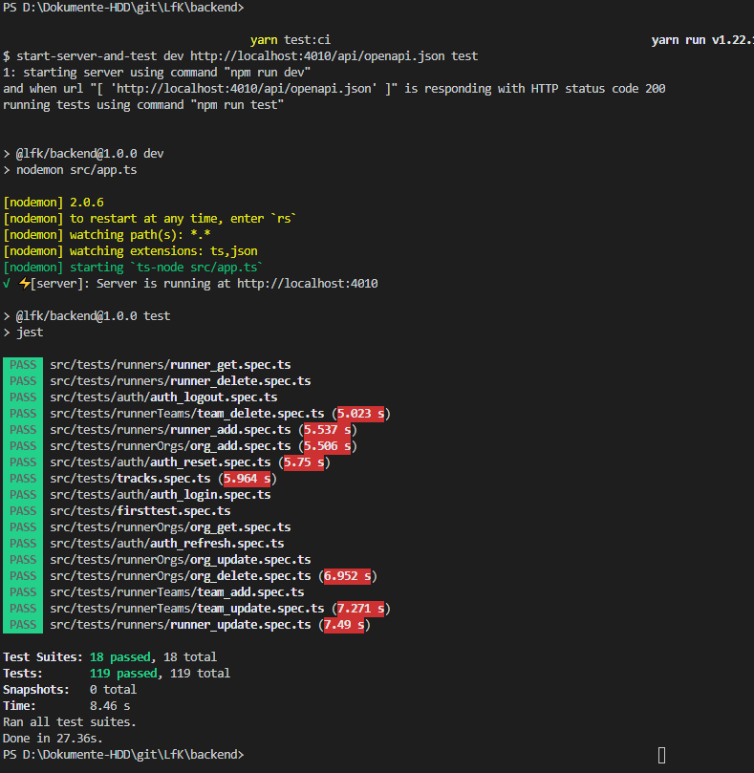
Task: Click the final PowerShell prompt line
Action: point(122,755)
